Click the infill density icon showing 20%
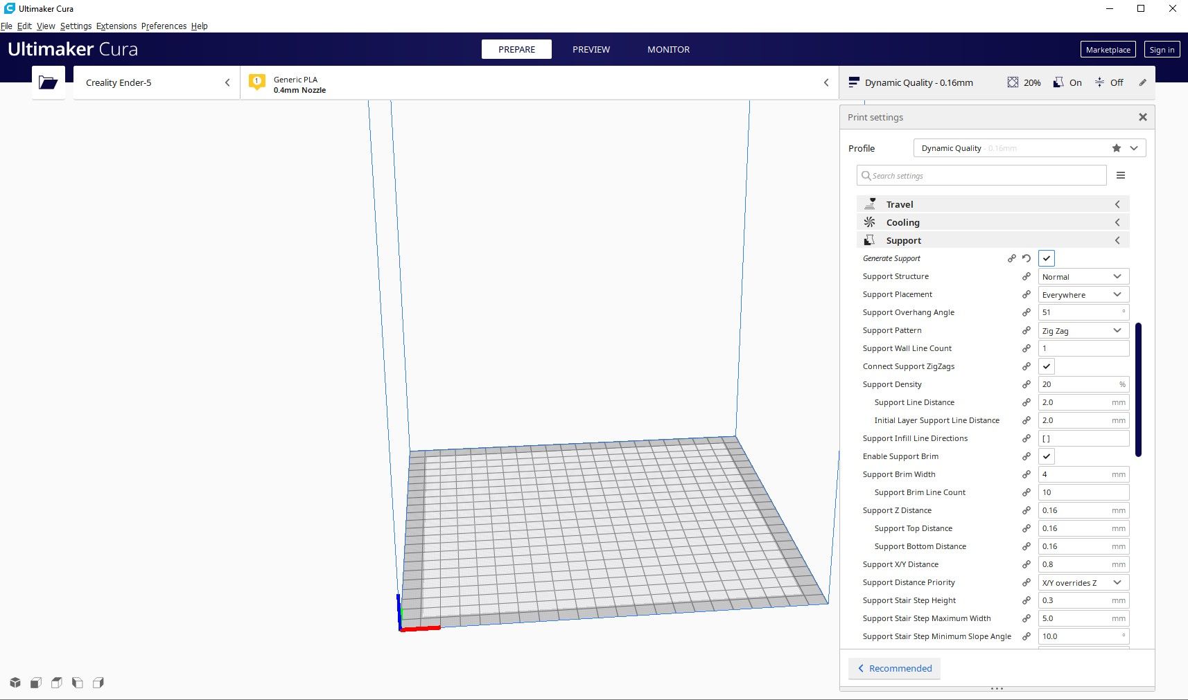Image resolution: width=1188 pixels, height=700 pixels. pos(1013,82)
